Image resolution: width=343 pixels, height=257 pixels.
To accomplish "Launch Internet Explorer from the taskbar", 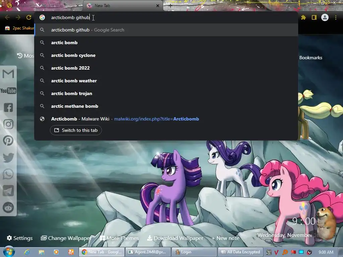I will click(27, 252).
